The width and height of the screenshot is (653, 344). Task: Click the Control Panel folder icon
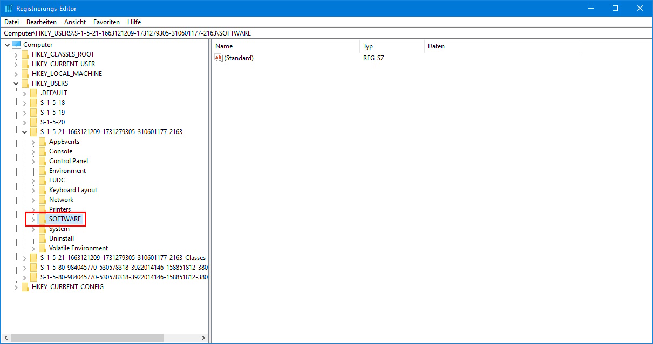42,161
